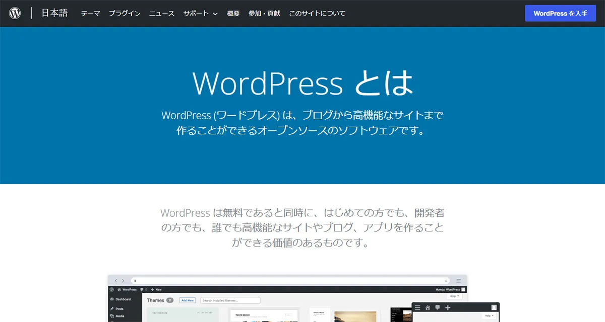Open the ニュース menu item
This screenshot has width=605, height=322.
coord(161,14)
